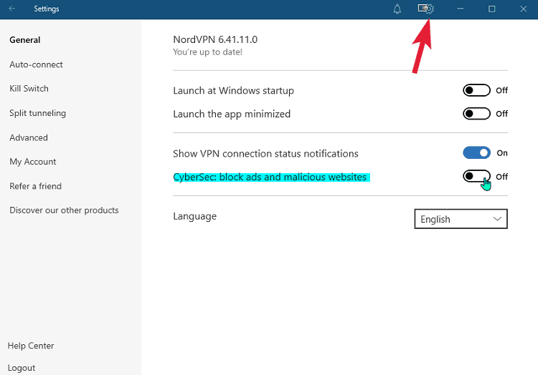Enable the CyberSec ad blocking switch
The image size is (538, 375).
click(x=476, y=177)
